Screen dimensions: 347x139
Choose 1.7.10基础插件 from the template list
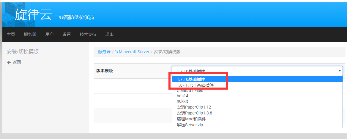(191, 79)
